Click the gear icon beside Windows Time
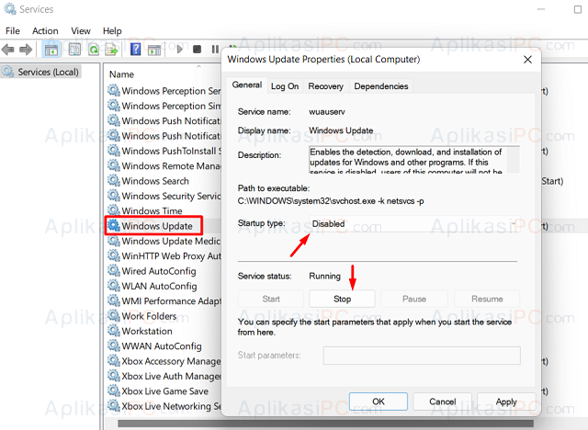 coord(113,210)
